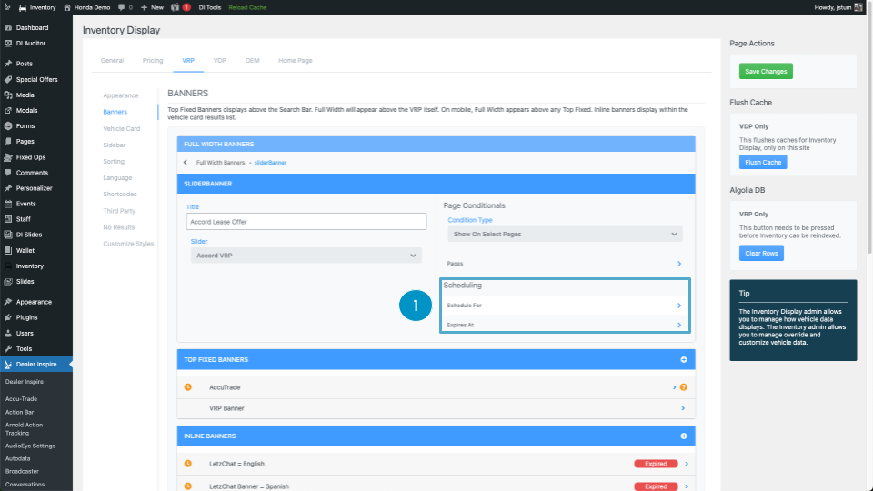Open Fixed Ops in sidebar

click(31, 157)
